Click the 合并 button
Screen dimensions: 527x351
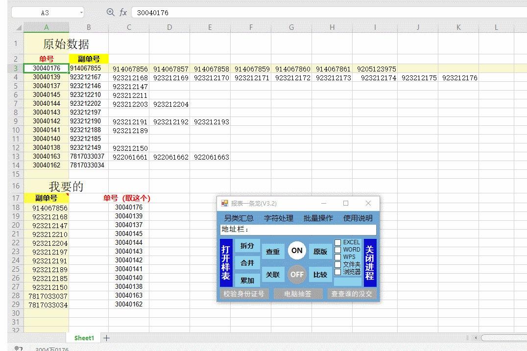point(247,263)
